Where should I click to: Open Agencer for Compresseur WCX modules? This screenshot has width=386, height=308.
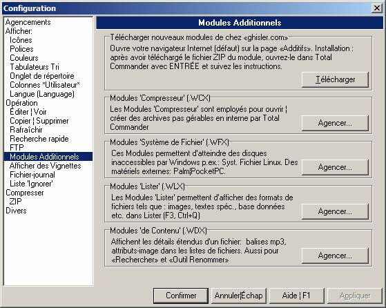click(x=335, y=123)
